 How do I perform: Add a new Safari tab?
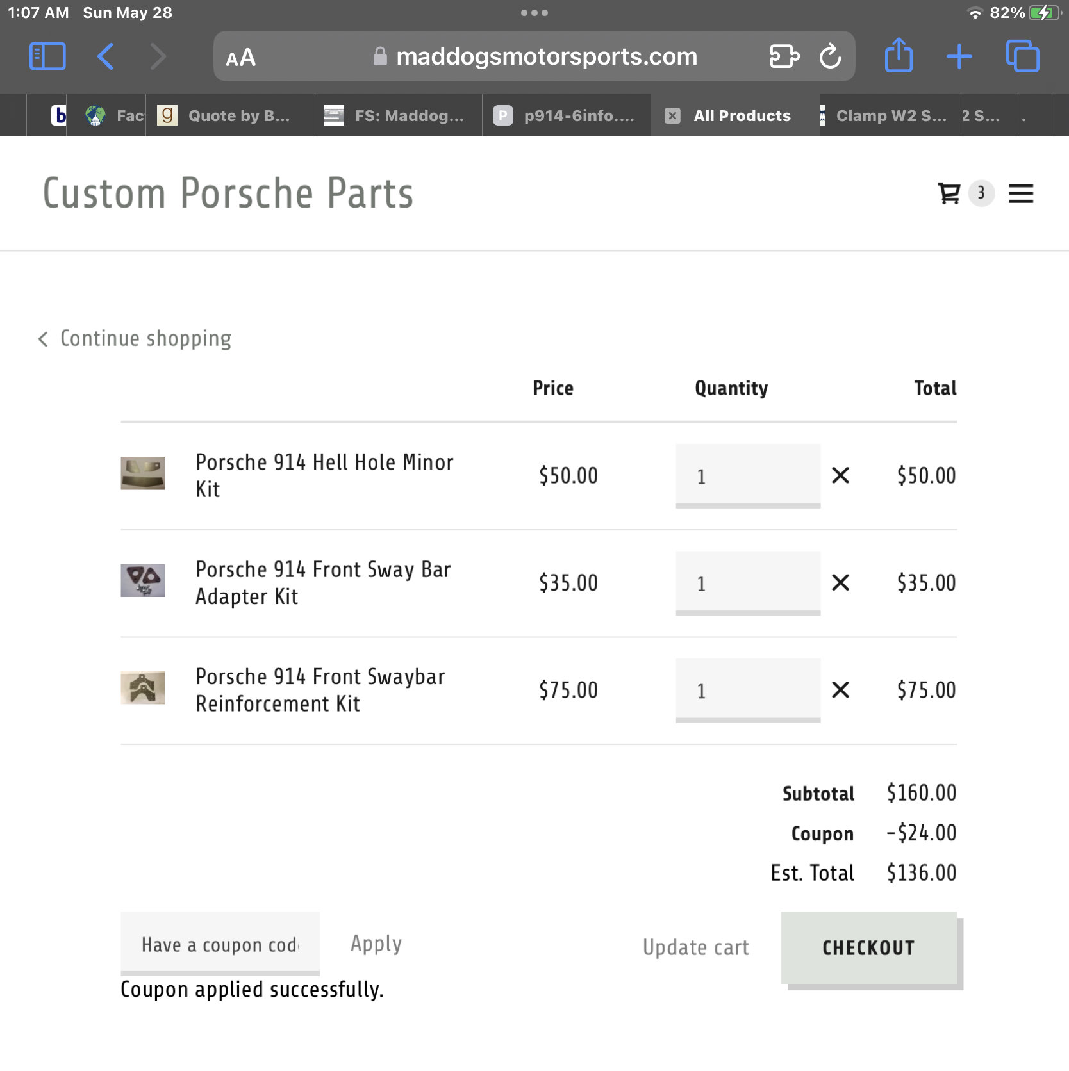click(x=959, y=56)
